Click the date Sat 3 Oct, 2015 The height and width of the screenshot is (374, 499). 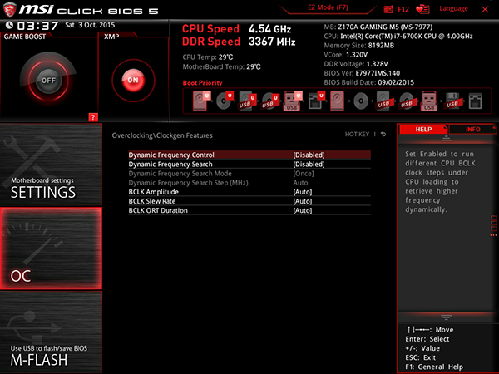pos(90,25)
